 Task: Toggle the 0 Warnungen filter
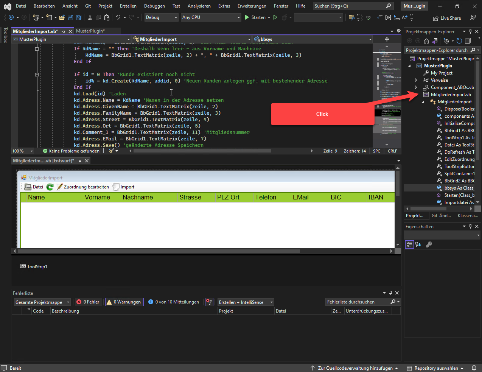(124, 302)
